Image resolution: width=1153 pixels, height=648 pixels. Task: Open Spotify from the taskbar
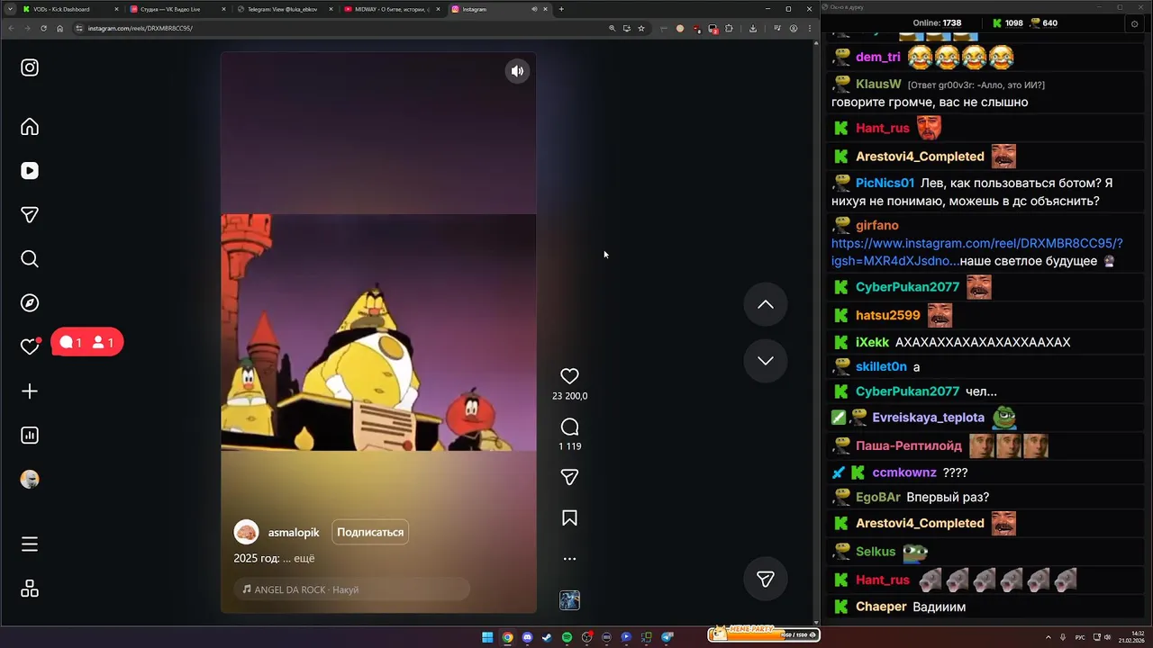click(x=567, y=637)
